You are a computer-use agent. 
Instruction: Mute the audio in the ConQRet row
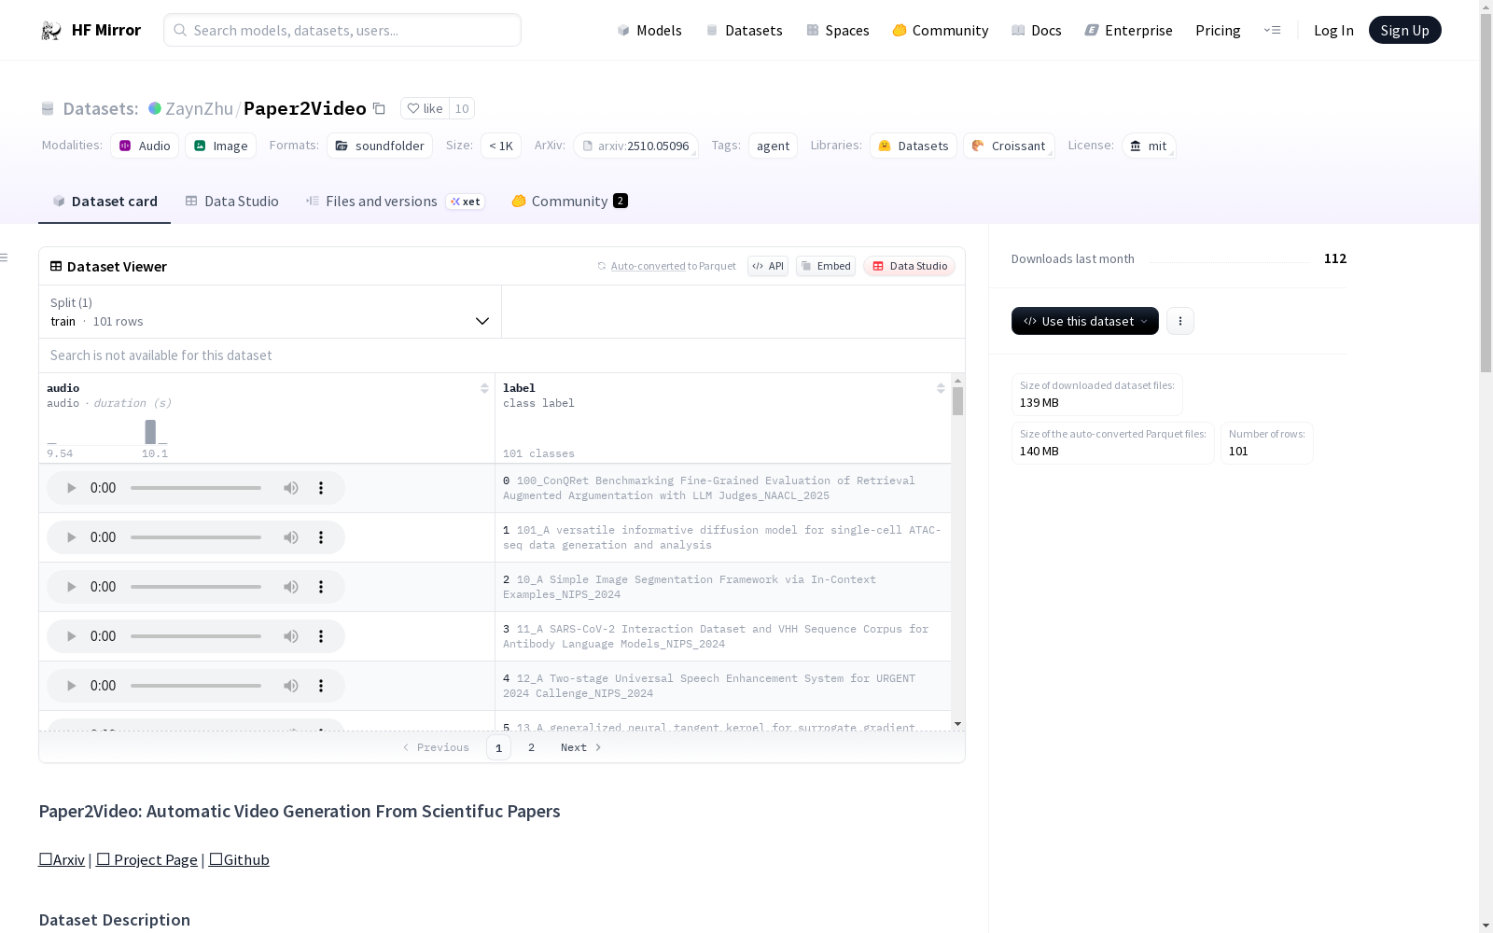coord(291,488)
